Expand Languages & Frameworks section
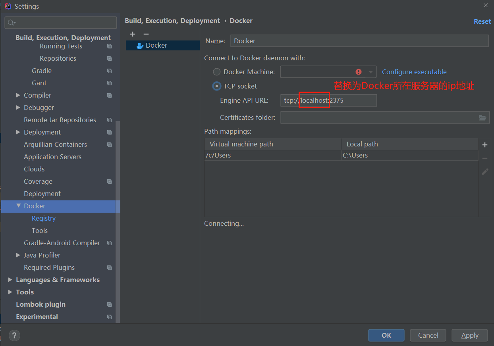Viewport: 494px width, 346px height. (x=10, y=280)
